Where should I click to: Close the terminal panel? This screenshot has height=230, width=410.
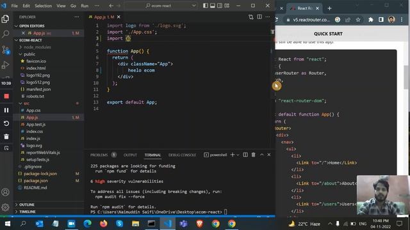click(269, 155)
